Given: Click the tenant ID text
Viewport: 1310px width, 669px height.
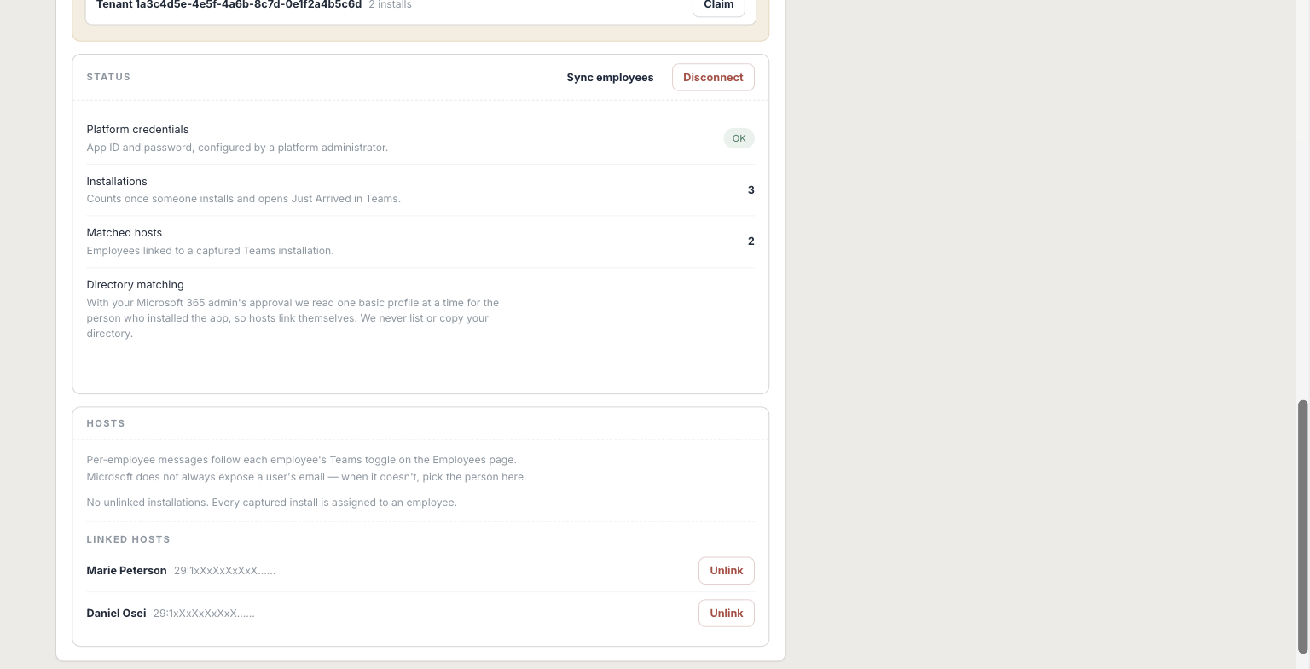Looking at the screenshot, I should (x=229, y=5).
